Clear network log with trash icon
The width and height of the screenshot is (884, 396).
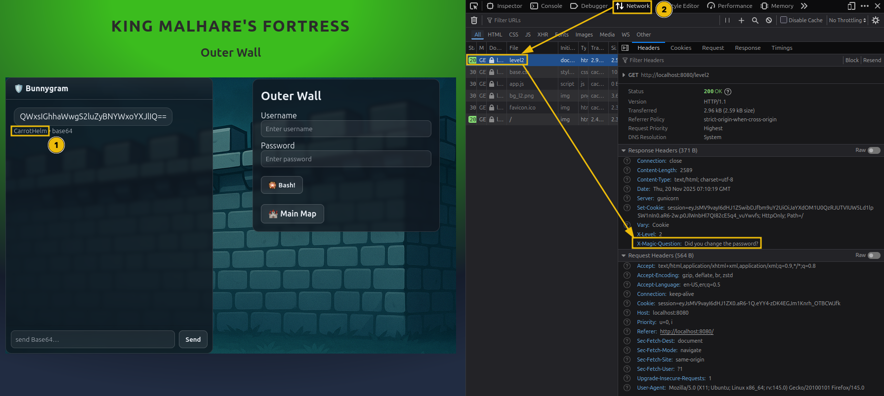tap(474, 20)
